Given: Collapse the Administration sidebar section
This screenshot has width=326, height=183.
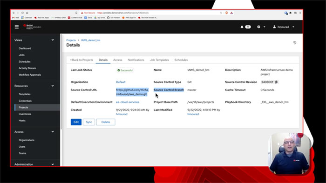Looking at the screenshot, I should pyautogui.click(x=53, y=164).
